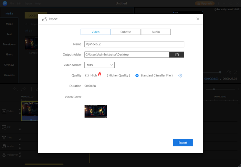The height and width of the screenshot is (167, 241).
Task: Click the Name field containing MyVideo_2
Action: coord(134,44)
